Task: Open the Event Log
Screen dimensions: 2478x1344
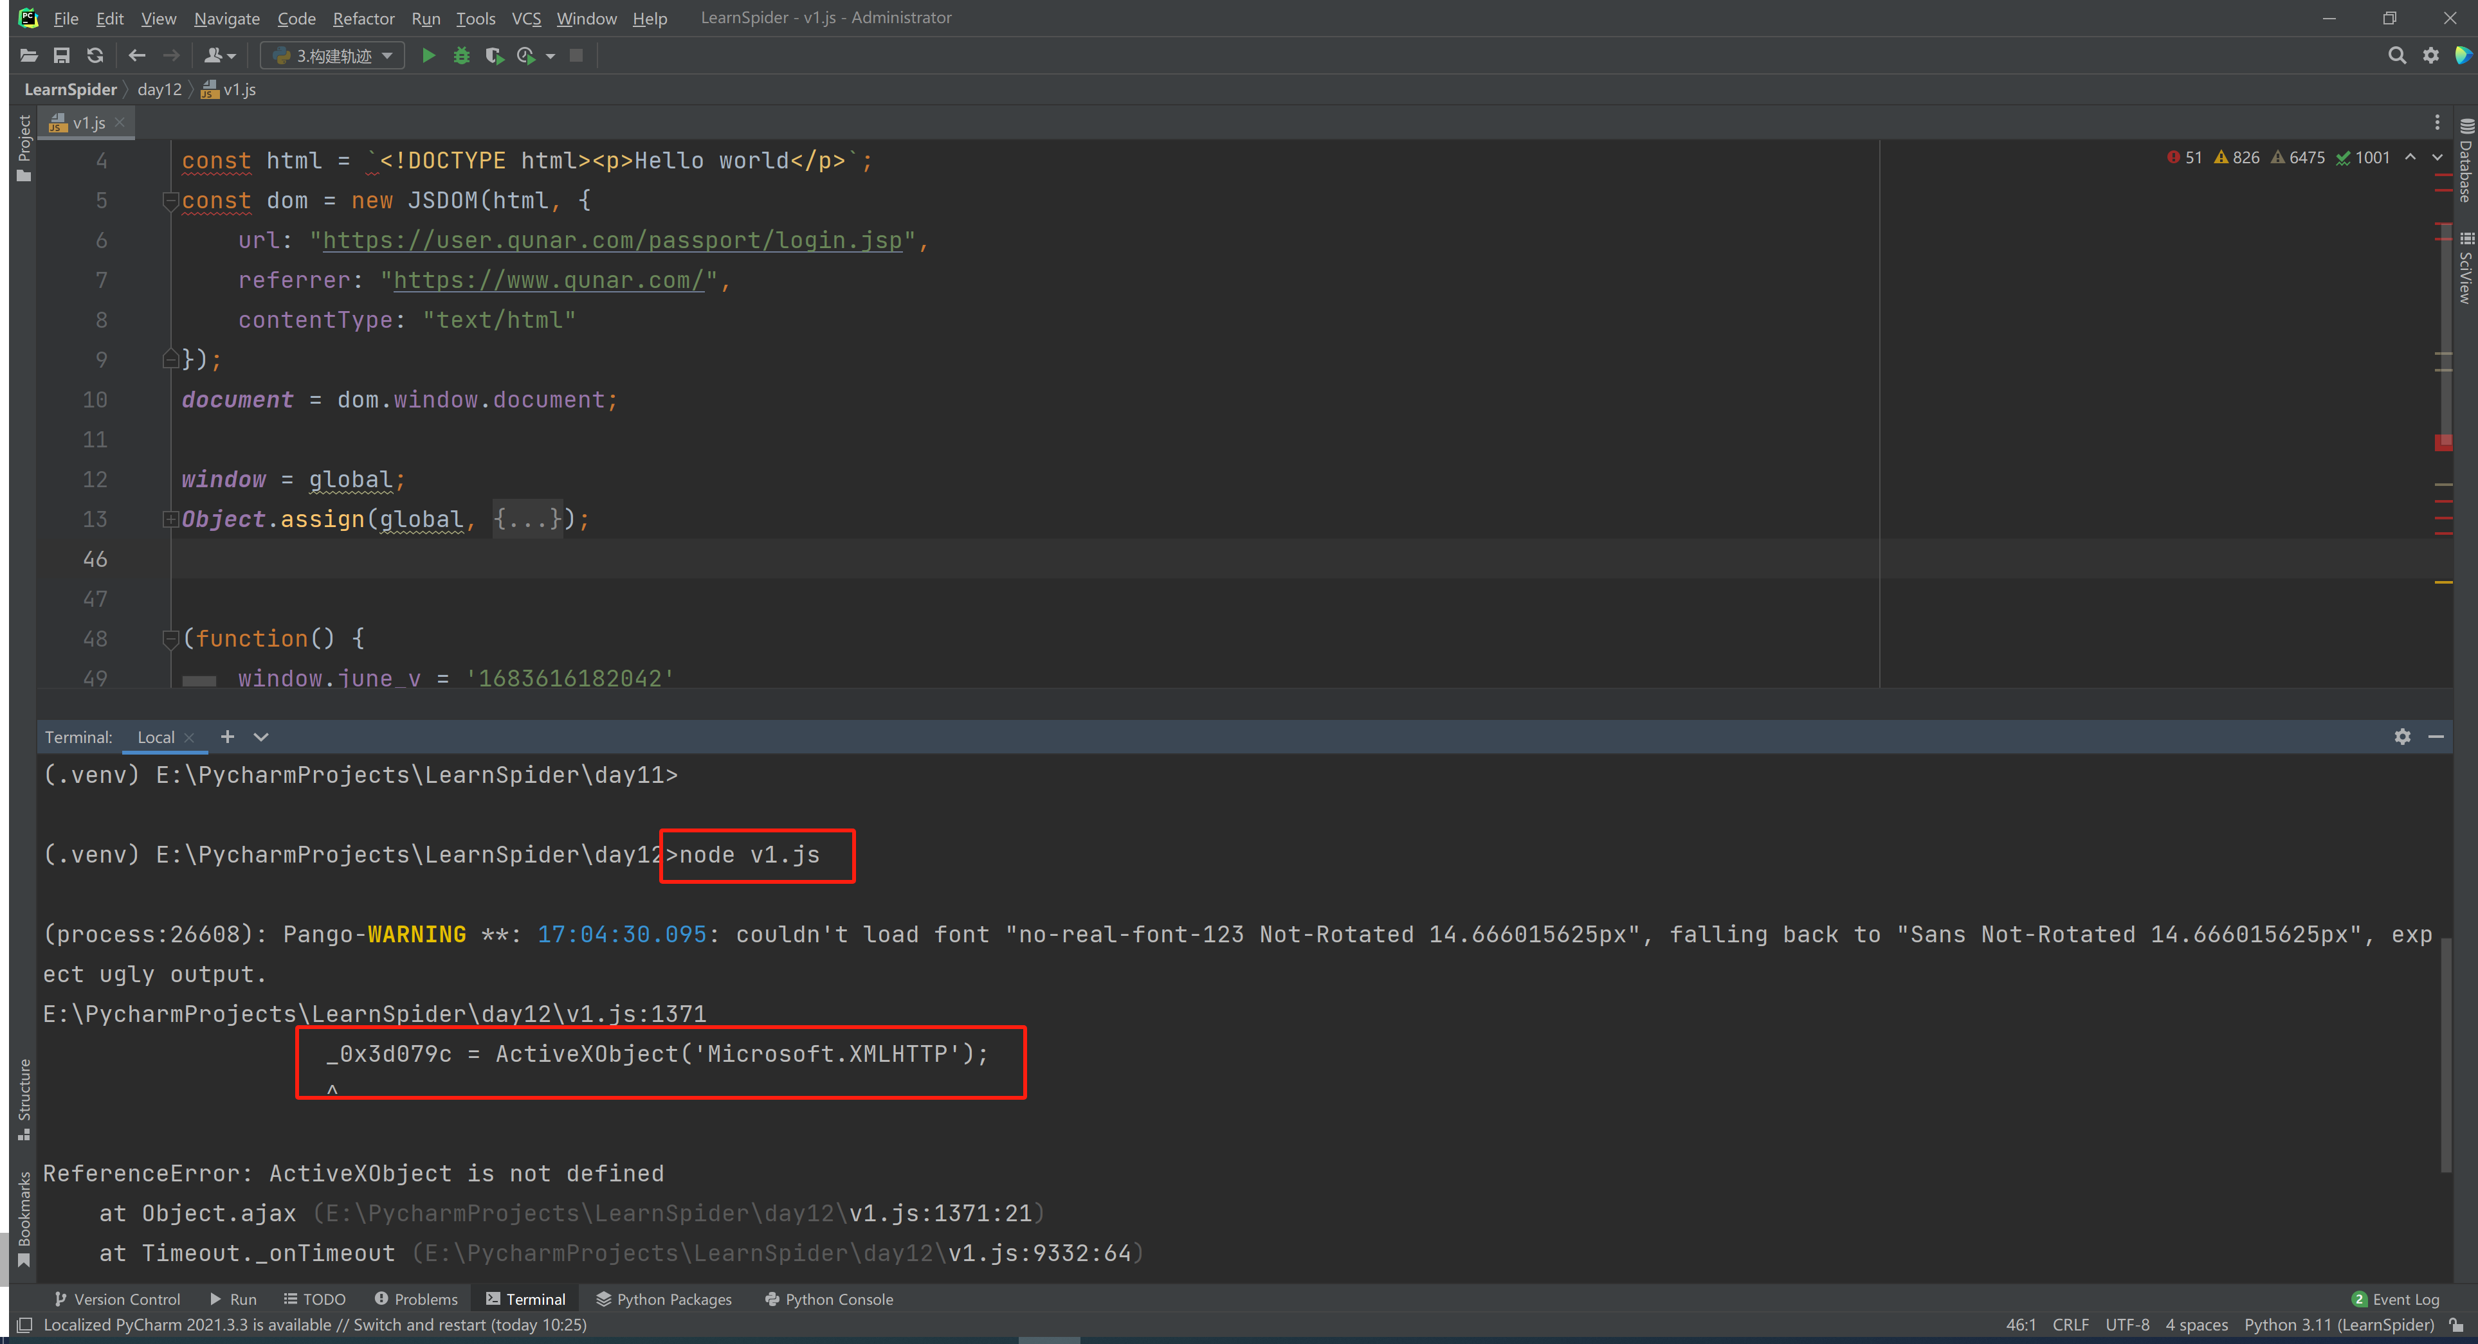Action: coord(2394,1300)
